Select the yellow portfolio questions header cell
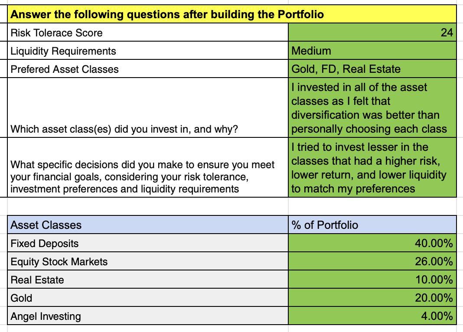Screen dimensions: 463x332 pos(232,14)
